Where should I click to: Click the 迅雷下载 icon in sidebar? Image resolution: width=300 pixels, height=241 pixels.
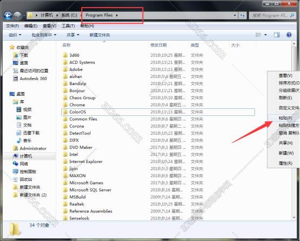pyautogui.click(x=19, y=133)
